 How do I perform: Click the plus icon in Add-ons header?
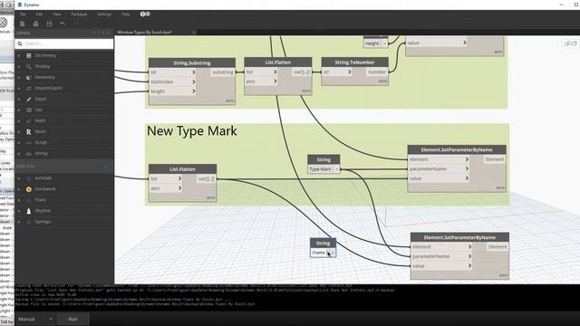point(106,167)
